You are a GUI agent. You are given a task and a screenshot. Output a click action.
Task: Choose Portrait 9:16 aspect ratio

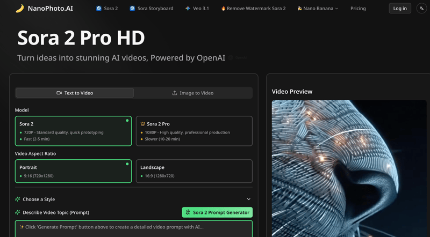73,171
